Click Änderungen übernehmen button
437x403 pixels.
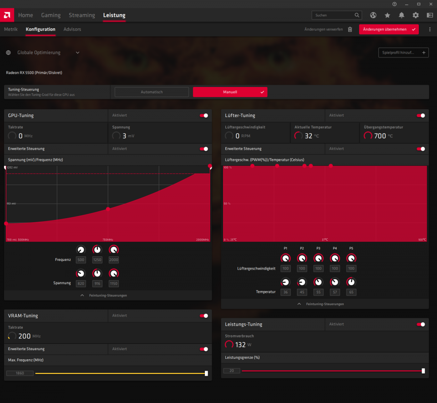[x=389, y=29]
